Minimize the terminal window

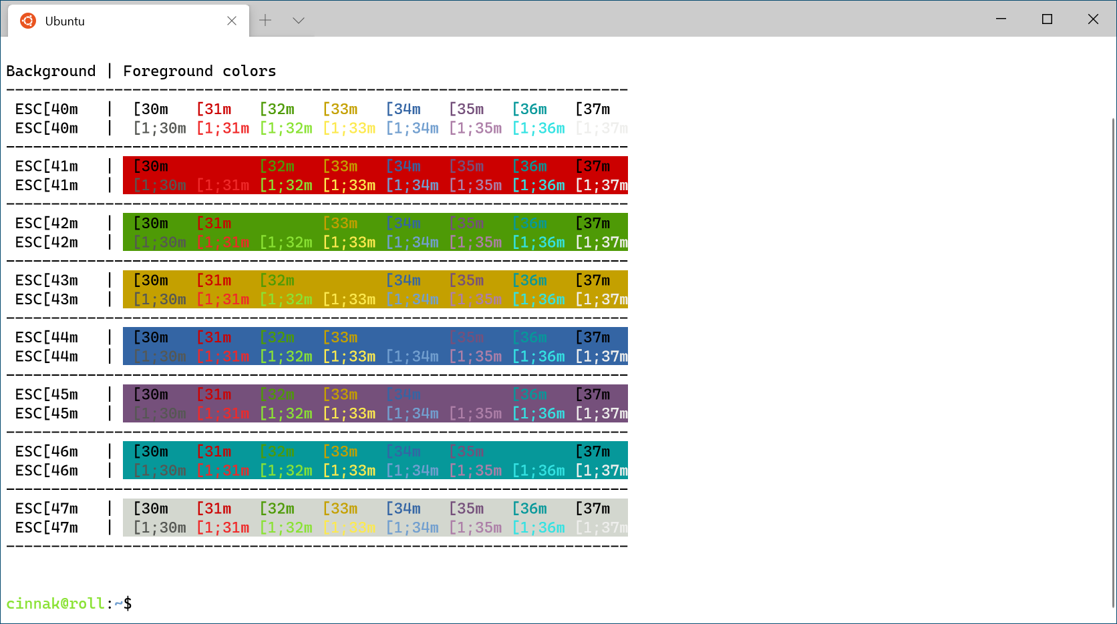coord(1001,19)
